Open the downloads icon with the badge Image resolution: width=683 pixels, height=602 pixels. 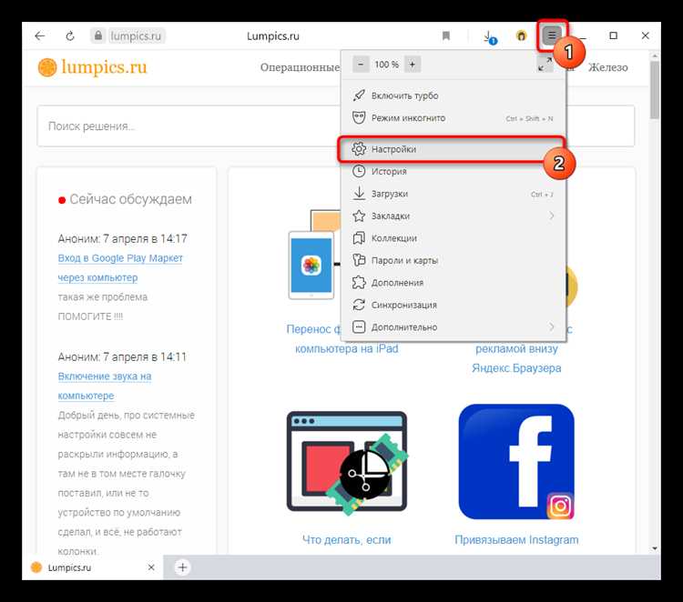pyautogui.click(x=490, y=37)
